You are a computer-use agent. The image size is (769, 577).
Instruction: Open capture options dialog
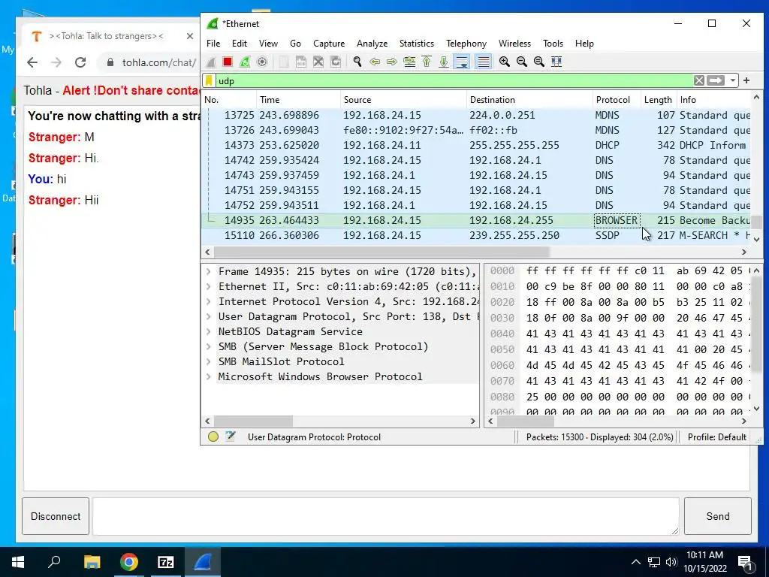coord(262,62)
